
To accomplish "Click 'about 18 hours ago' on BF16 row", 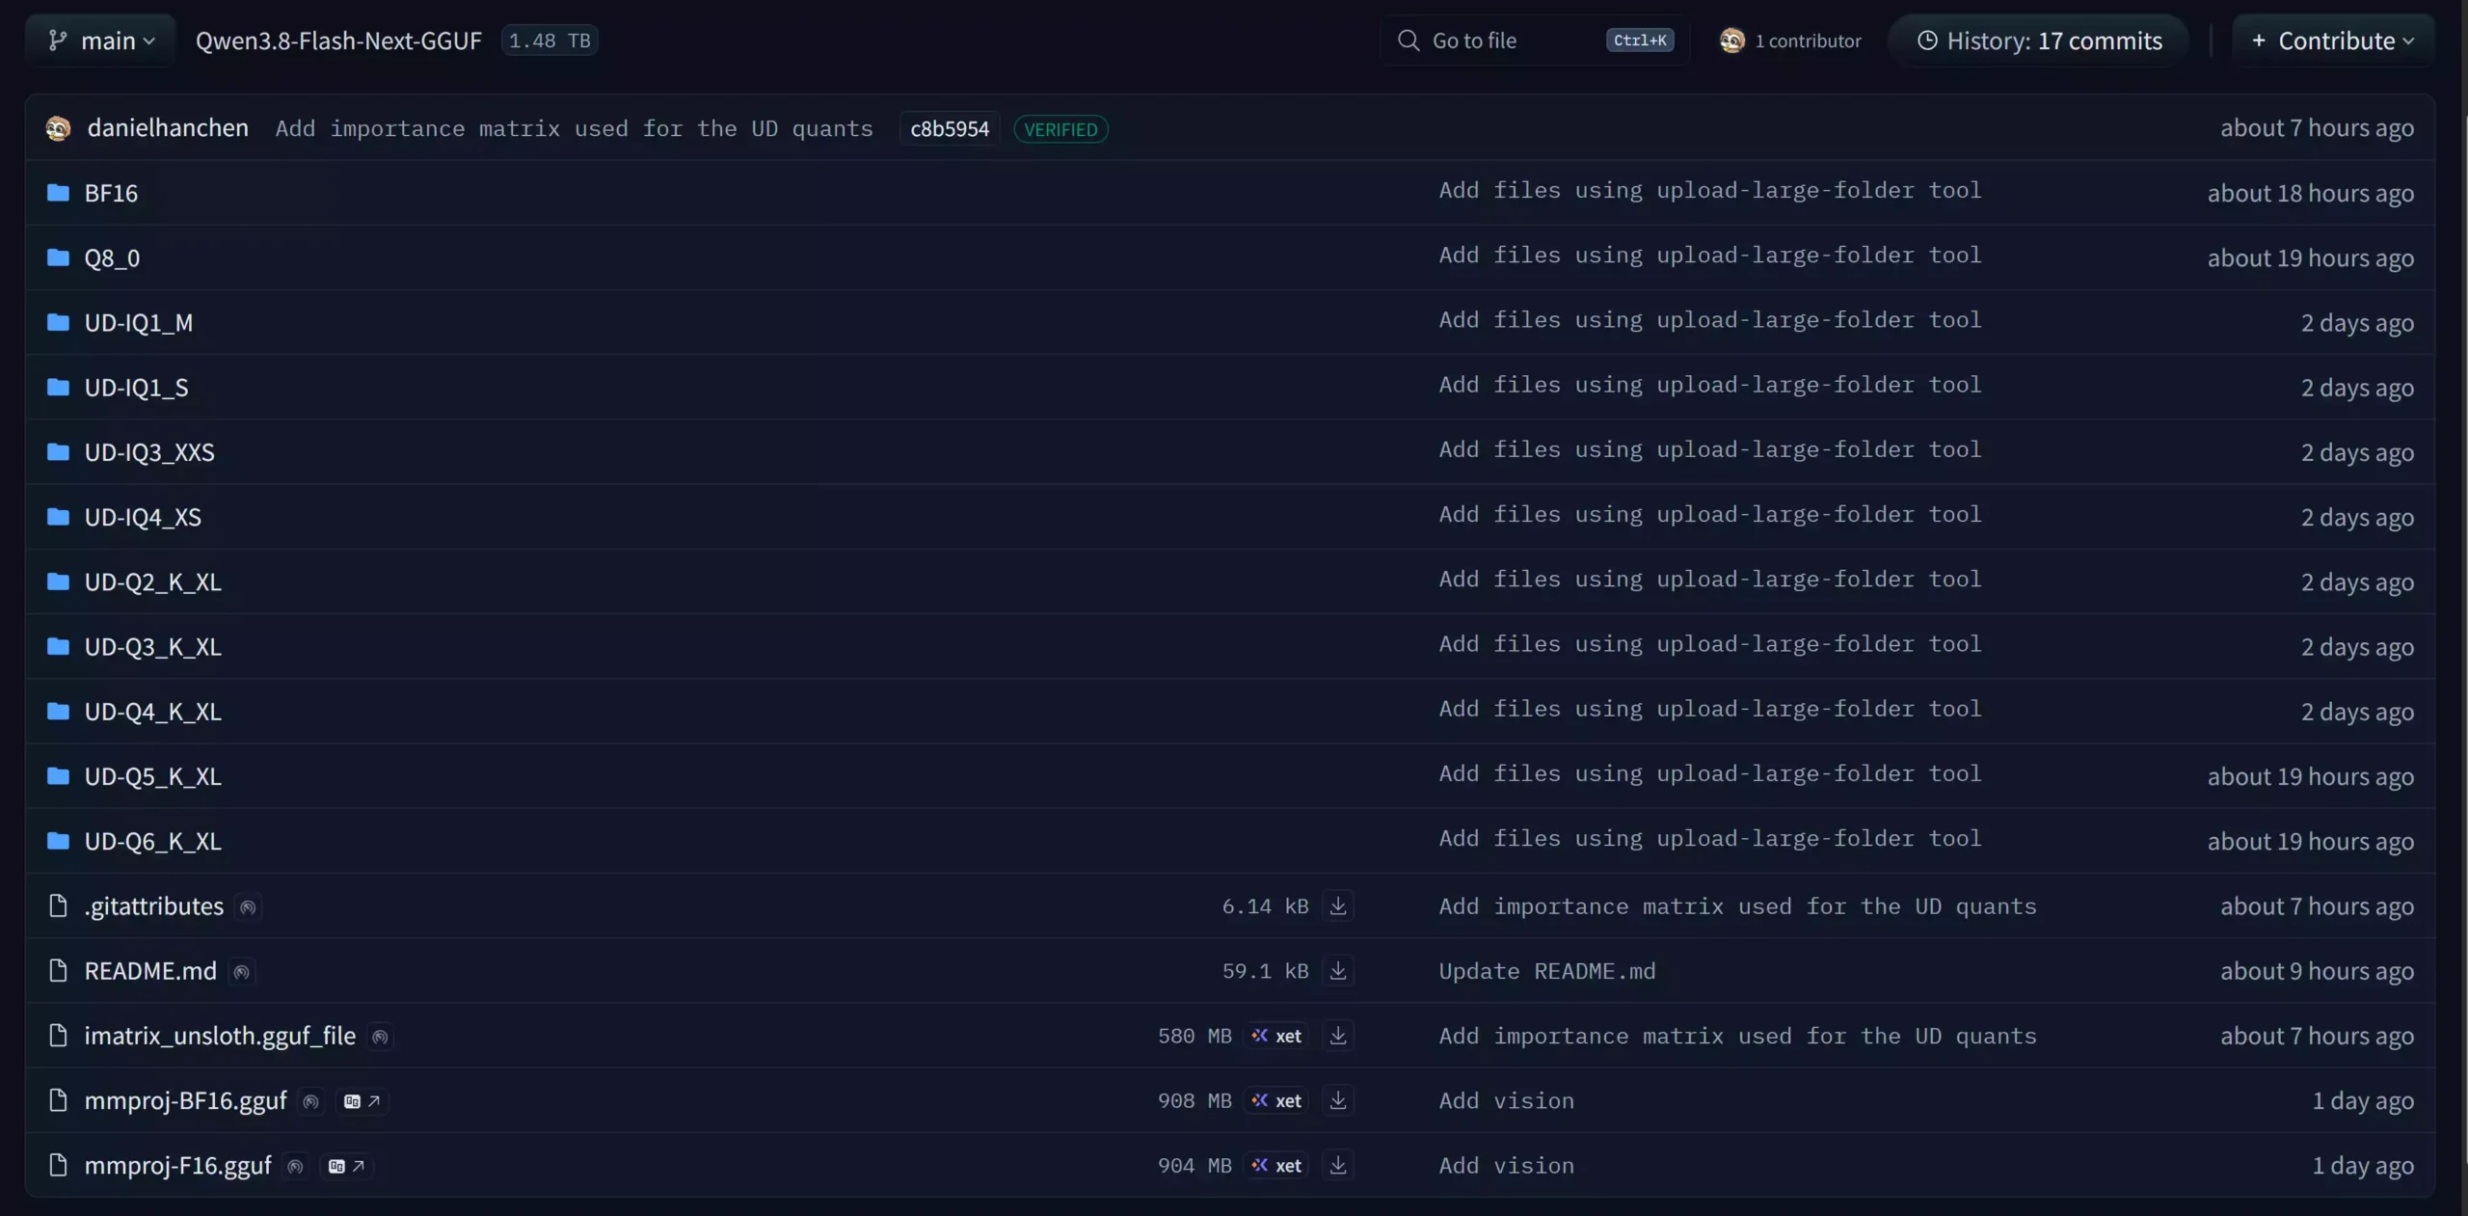I will [2311, 193].
